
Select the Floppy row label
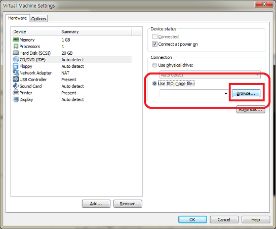(x=26, y=66)
